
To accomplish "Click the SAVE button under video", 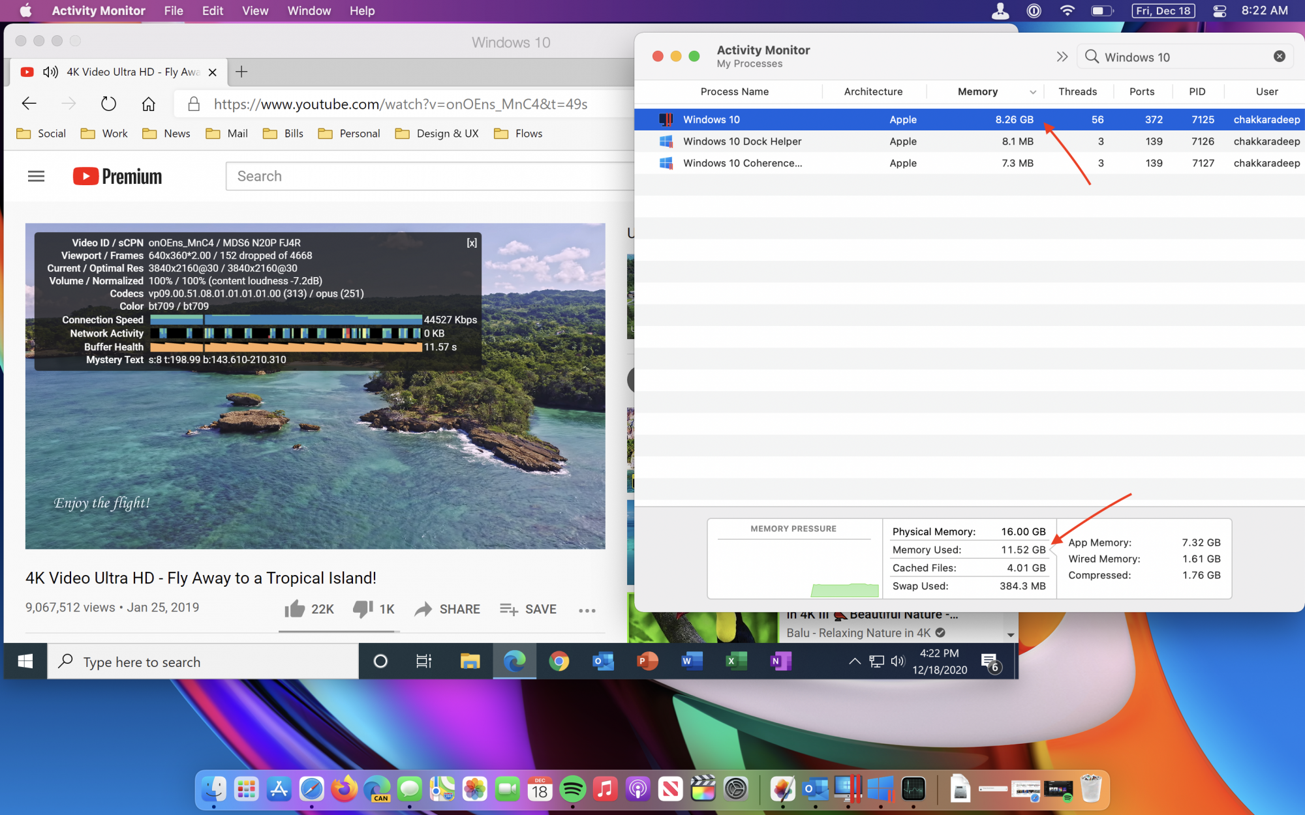I will (529, 609).
